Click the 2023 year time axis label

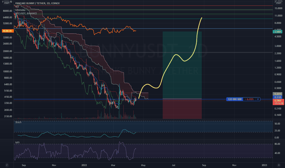(264, 165)
